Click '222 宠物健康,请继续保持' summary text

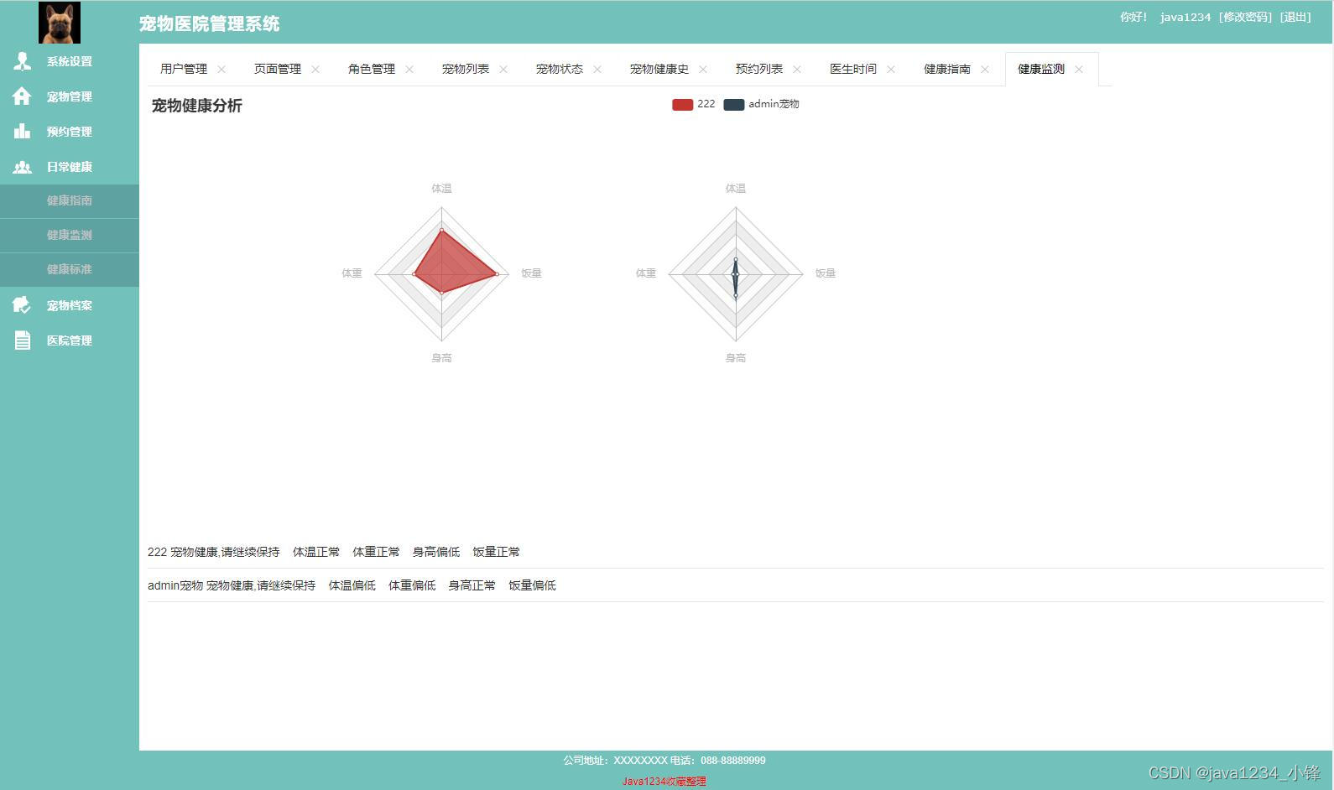point(214,552)
